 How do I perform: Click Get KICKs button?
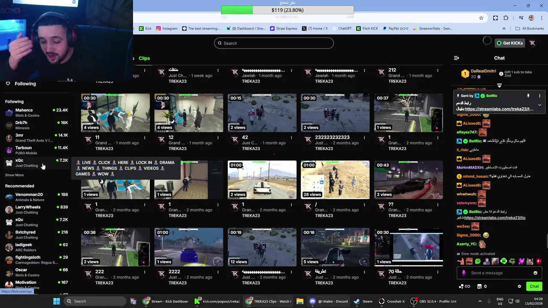[509, 43]
